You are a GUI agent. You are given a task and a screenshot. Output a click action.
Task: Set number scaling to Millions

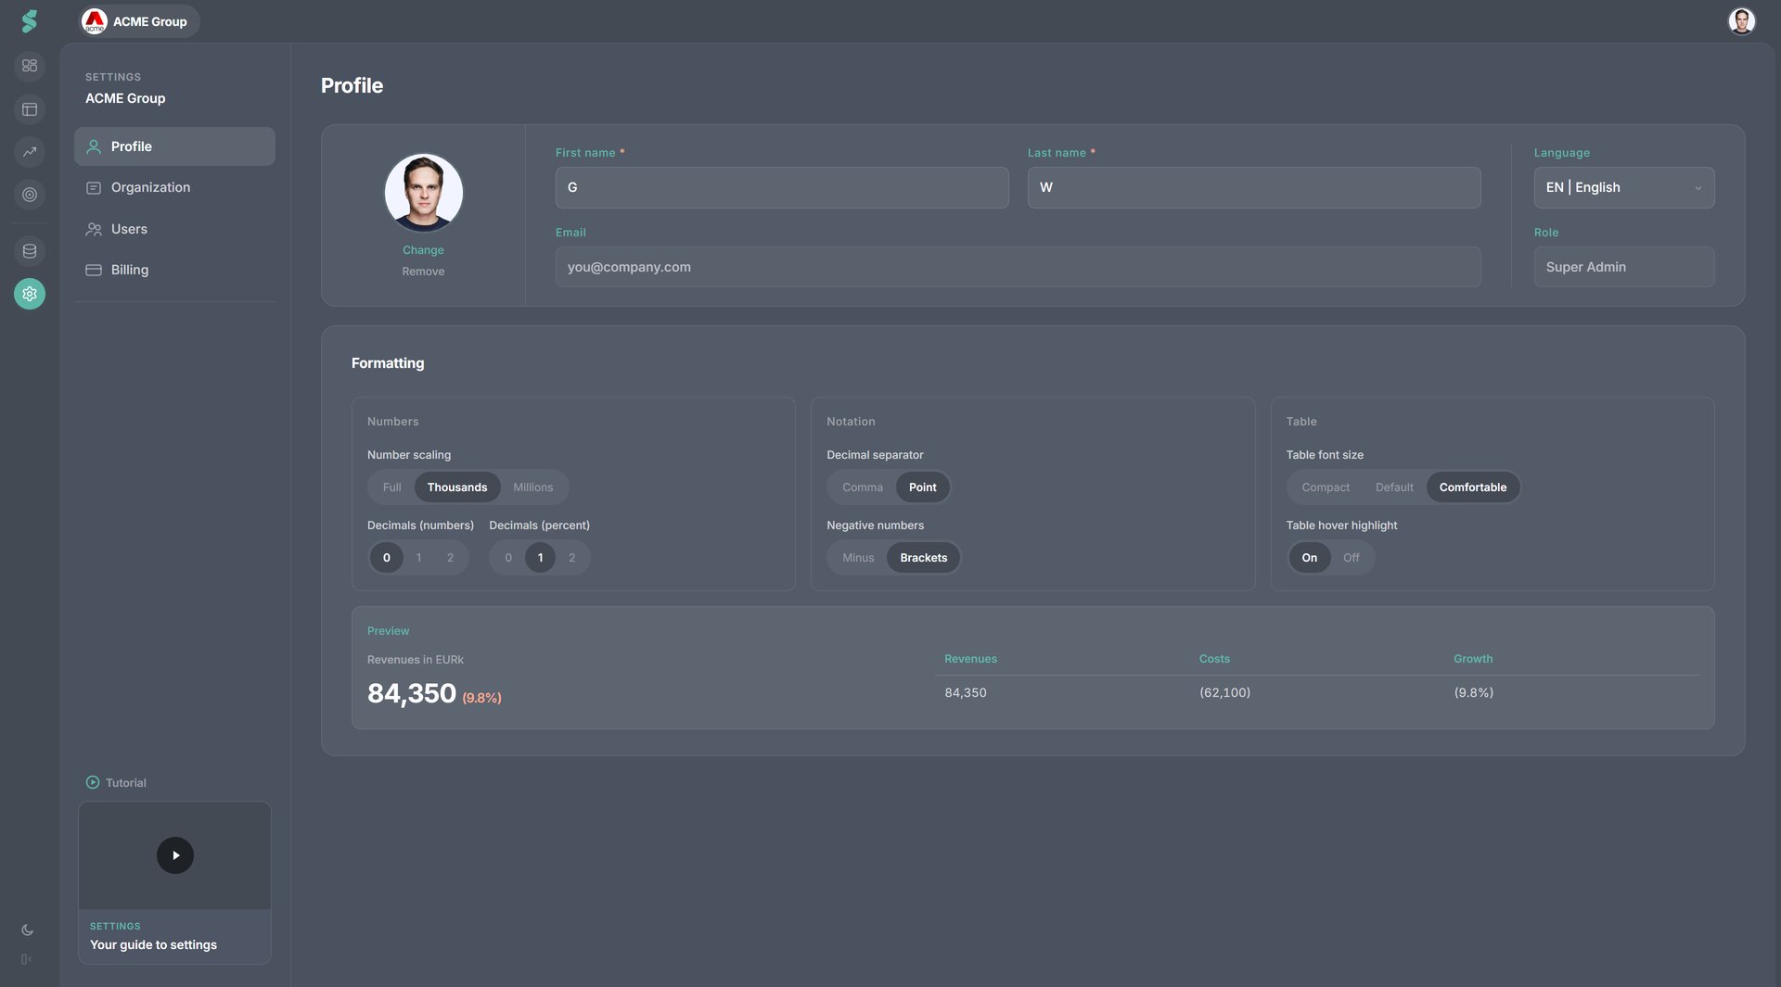533,487
